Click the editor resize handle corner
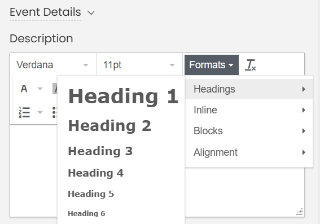 coord(299,212)
